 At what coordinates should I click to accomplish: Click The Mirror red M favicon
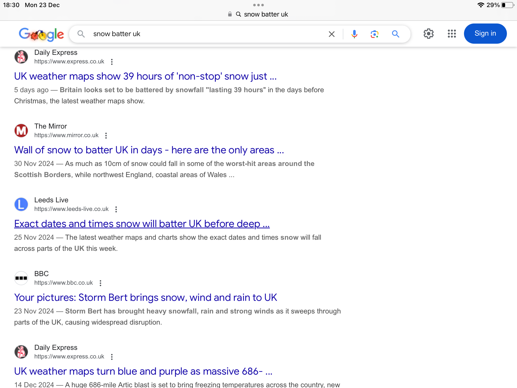tap(21, 131)
